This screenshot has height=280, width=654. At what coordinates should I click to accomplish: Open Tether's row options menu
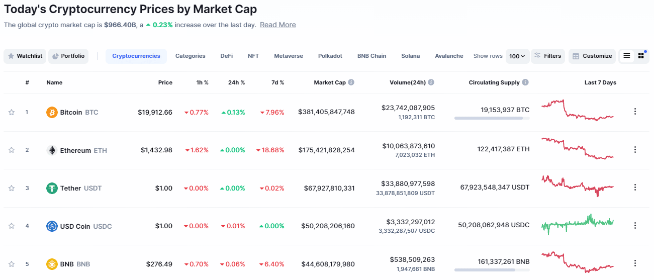pyautogui.click(x=635, y=188)
